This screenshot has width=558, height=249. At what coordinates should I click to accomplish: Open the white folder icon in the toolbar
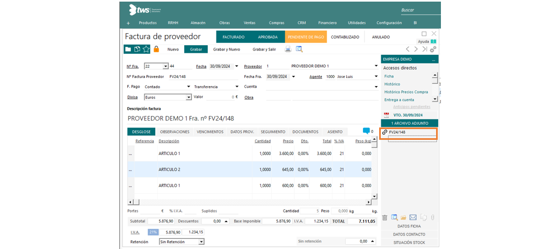[x=128, y=49]
